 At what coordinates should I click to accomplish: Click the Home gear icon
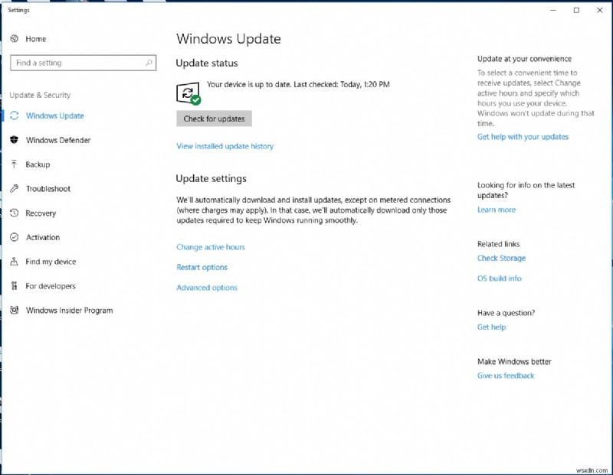point(15,38)
